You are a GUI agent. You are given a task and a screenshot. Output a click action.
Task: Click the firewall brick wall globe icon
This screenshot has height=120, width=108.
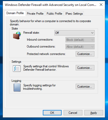tap(17, 35)
